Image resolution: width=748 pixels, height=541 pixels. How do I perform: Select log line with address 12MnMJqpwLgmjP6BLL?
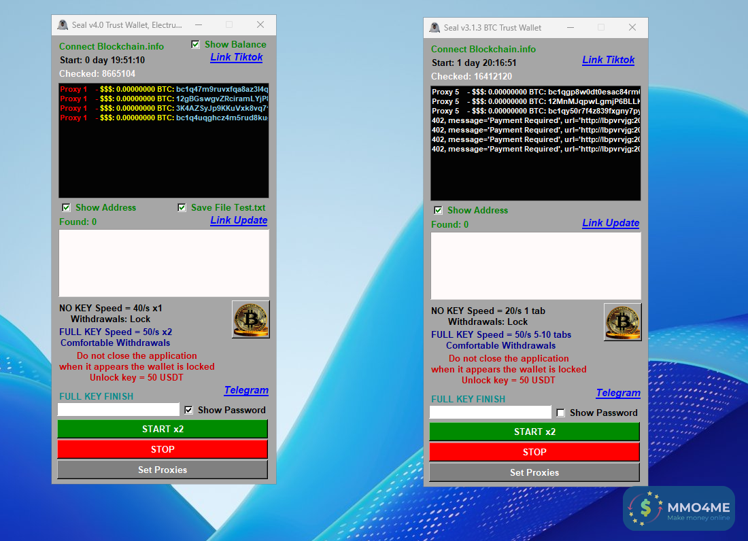click(536, 101)
